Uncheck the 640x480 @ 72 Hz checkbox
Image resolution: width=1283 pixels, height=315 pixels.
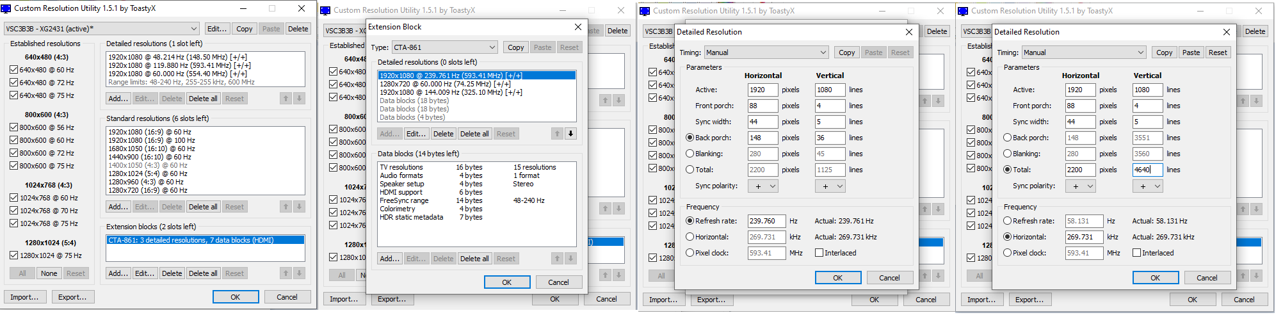13,83
